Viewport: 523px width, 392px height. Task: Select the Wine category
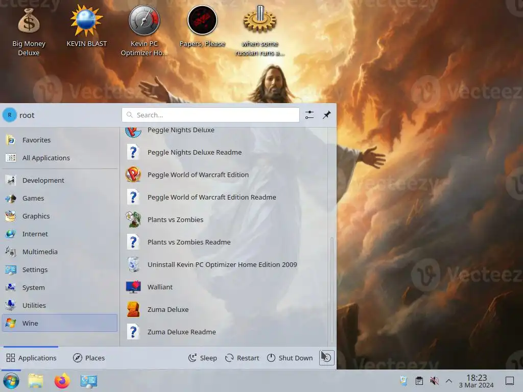[60, 323]
